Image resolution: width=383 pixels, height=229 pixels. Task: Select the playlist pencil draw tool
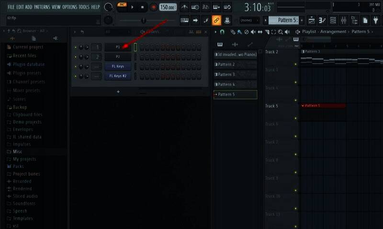[x=233, y=32]
